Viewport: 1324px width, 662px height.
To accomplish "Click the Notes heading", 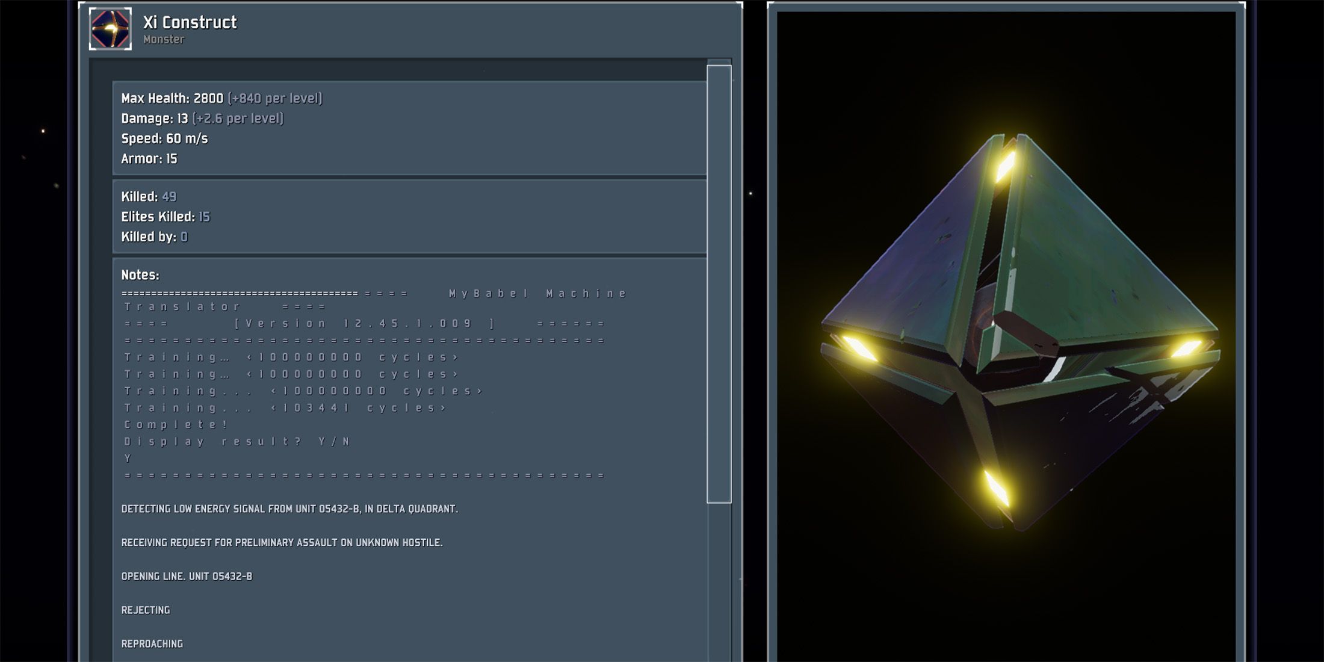I will pyautogui.click(x=140, y=275).
